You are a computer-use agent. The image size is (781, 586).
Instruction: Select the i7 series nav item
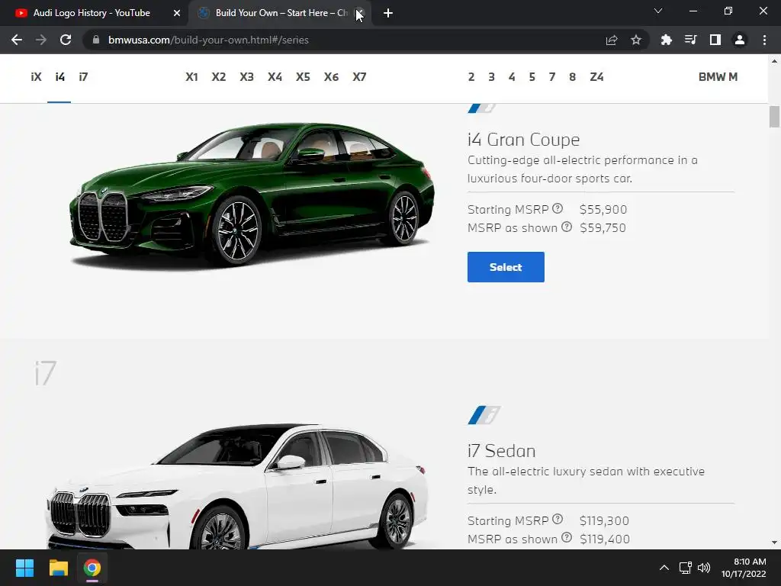(83, 77)
